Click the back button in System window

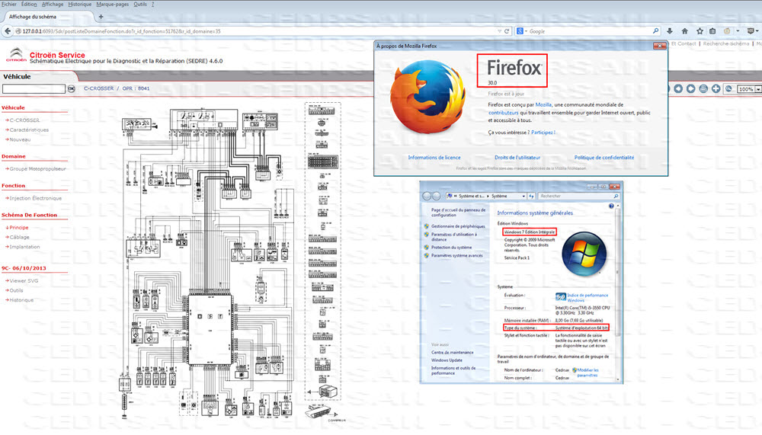[427, 196]
